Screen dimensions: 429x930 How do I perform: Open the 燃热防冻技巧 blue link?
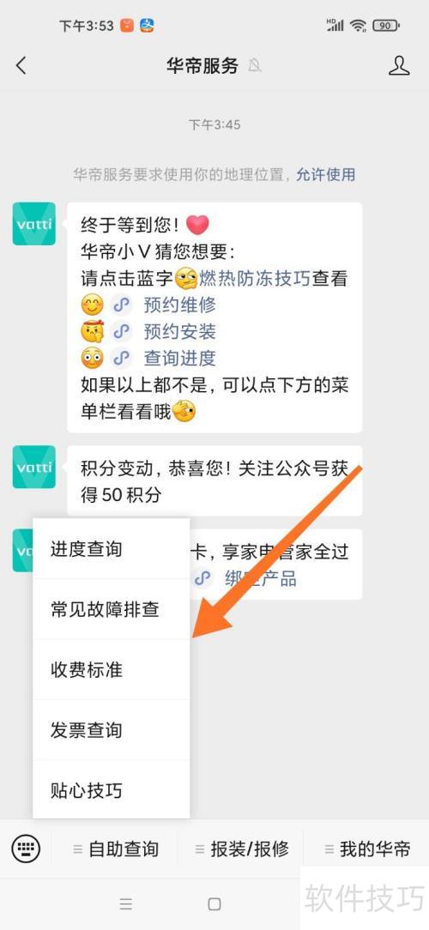tap(255, 278)
